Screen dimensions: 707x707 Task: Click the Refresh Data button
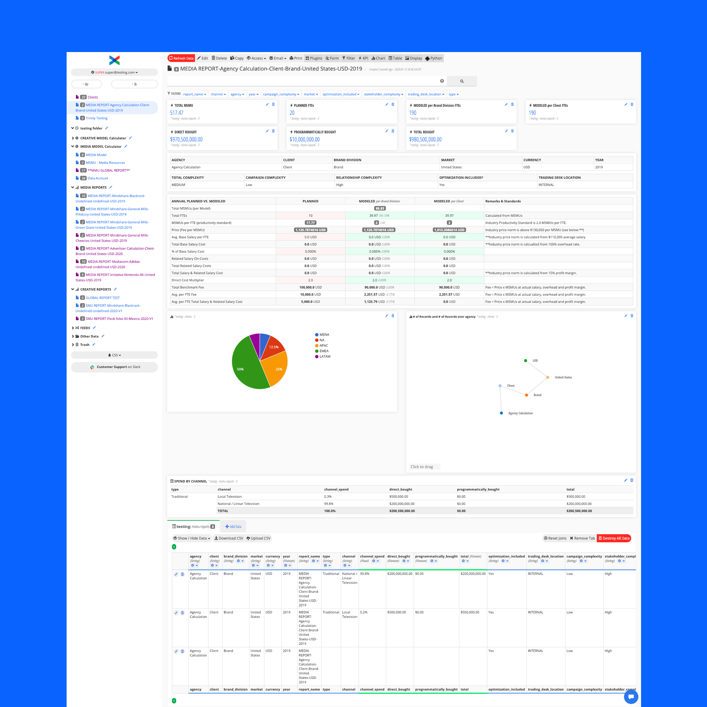pyautogui.click(x=181, y=58)
